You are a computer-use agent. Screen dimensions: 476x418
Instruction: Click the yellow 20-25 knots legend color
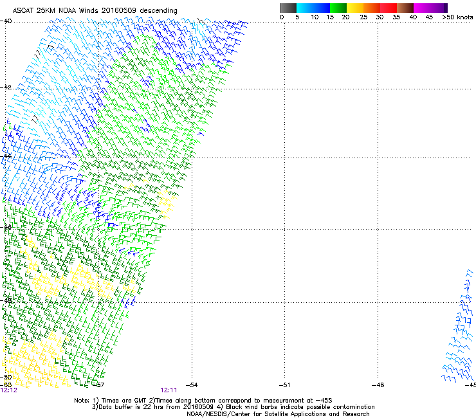click(355, 8)
